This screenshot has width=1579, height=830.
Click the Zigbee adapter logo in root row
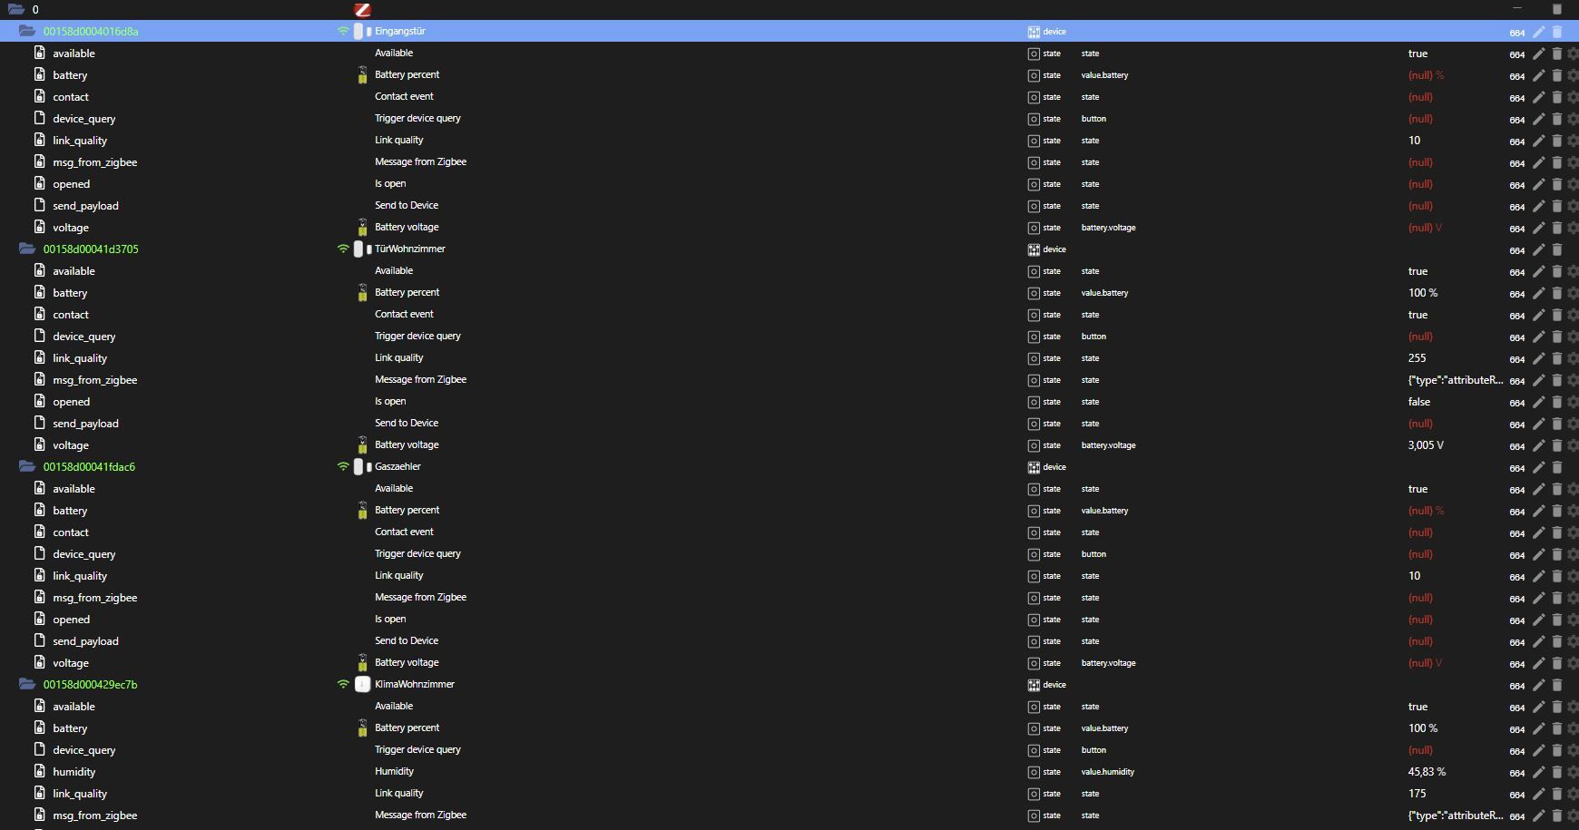pos(362,9)
